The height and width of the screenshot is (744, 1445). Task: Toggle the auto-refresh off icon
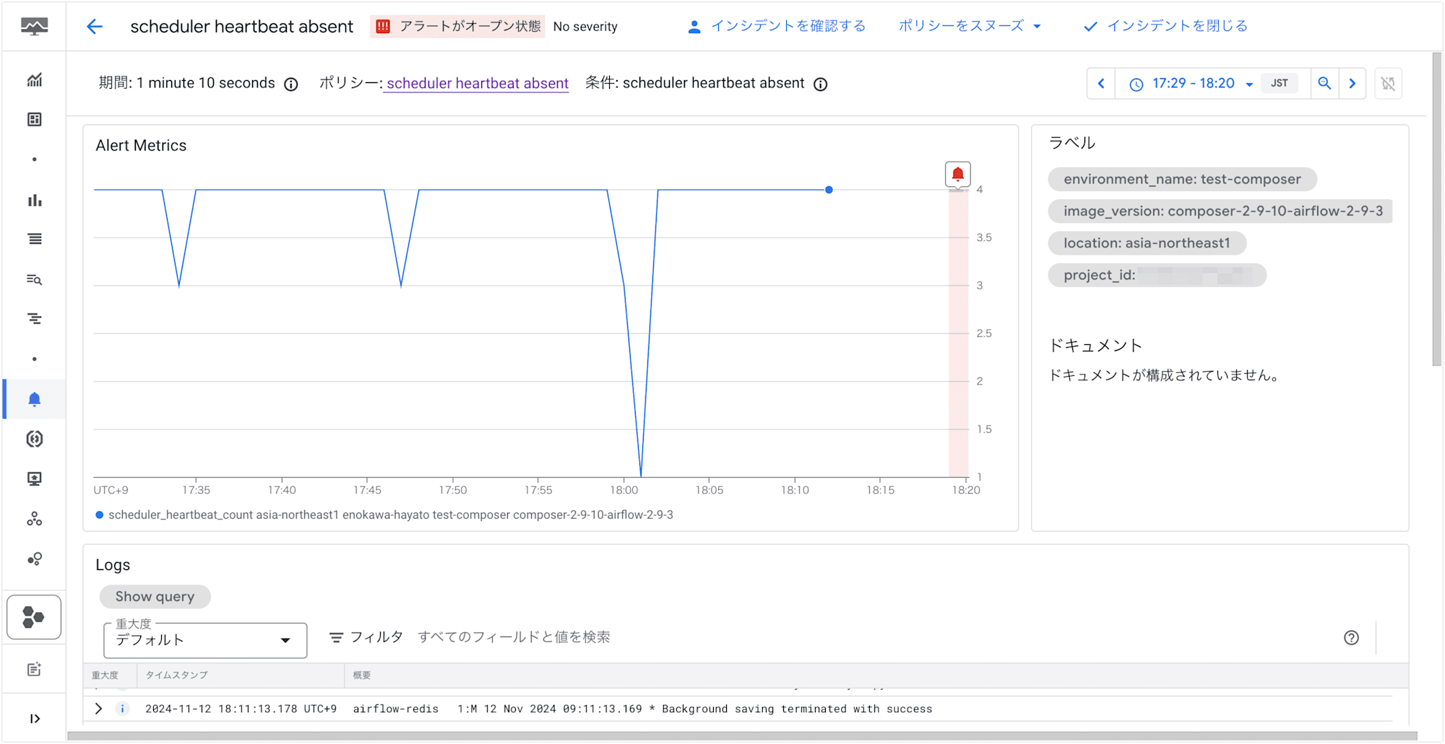tap(1388, 84)
